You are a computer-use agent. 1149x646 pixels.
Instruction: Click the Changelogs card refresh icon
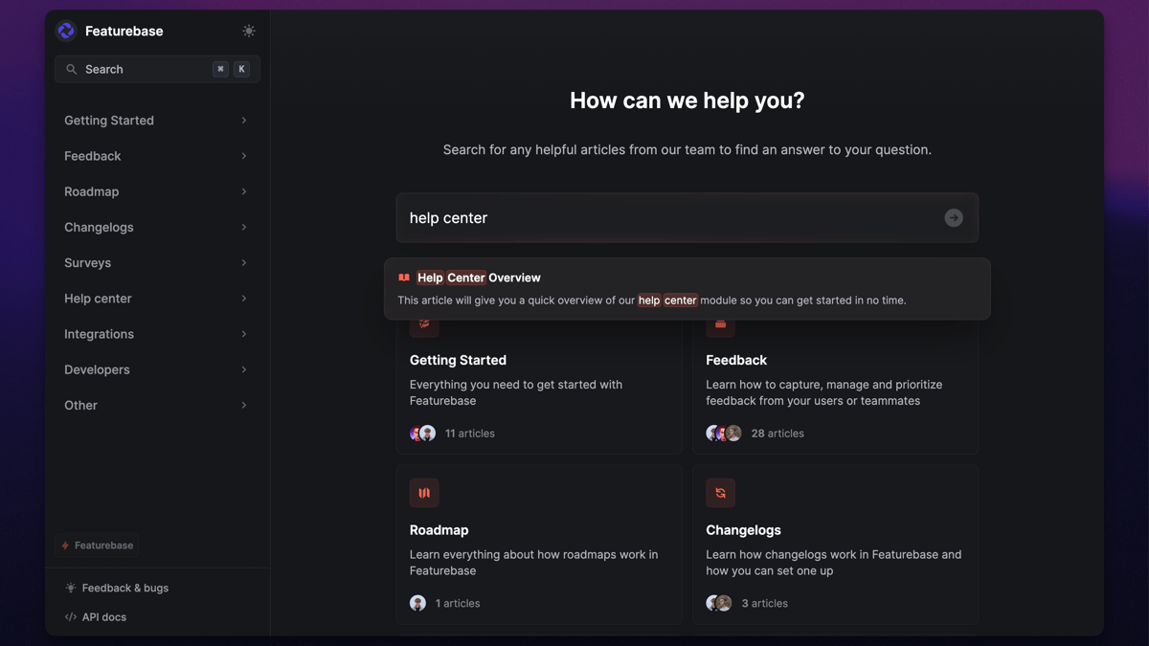[x=720, y=493]
